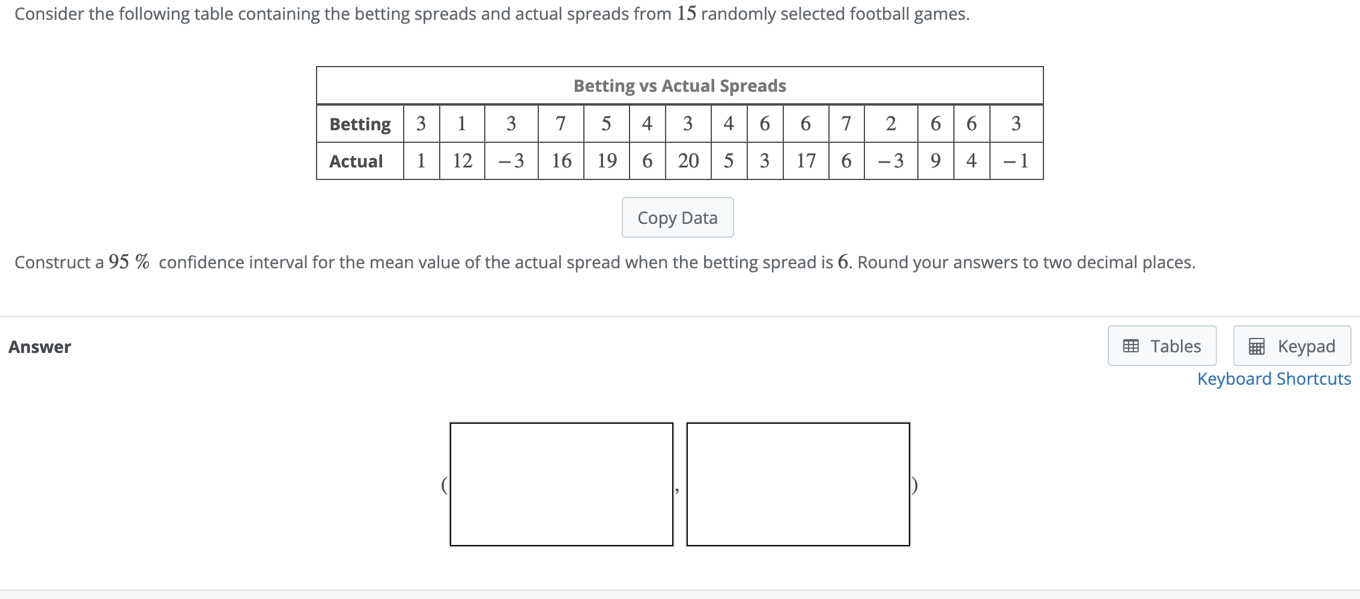Click the last Actual value negative 1
1360x599 pixels.
[x=1016, y=160]
